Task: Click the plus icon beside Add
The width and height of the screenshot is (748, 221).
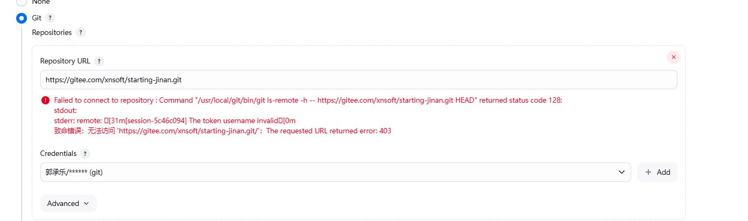Action: coord(648,172)
